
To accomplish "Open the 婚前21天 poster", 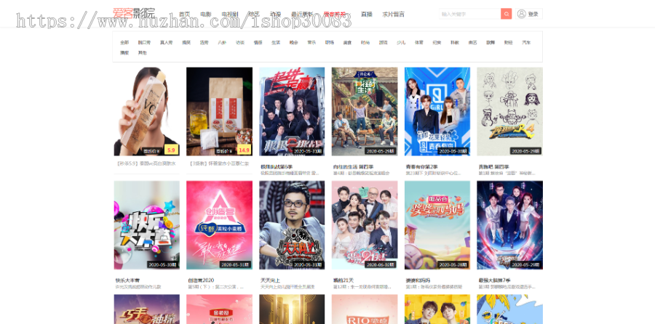I will tap(365, 225).
